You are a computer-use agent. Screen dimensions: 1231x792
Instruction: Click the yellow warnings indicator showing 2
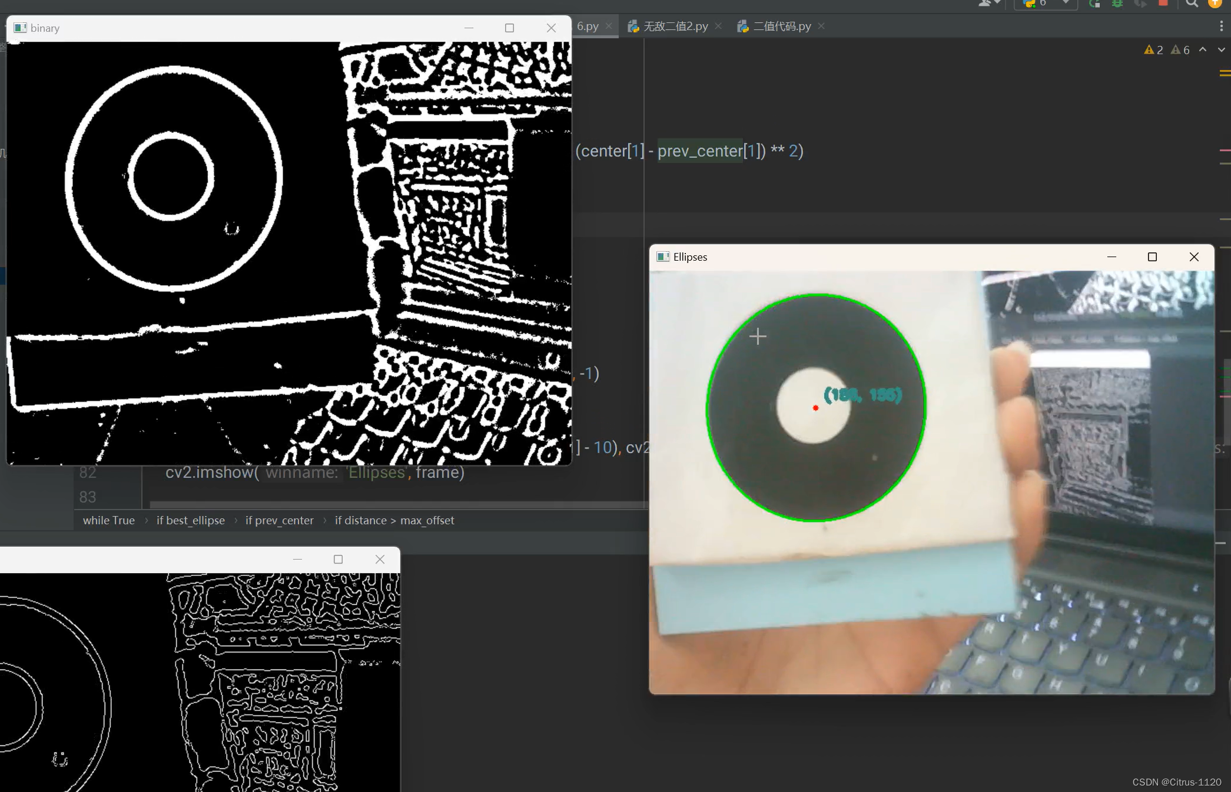click(1153, 50)
